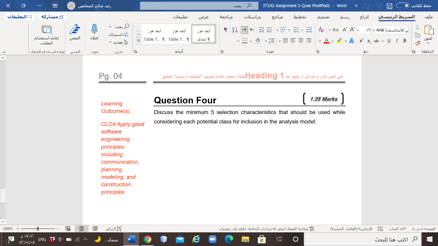Set left-to-right text direction

coord(244,29)
